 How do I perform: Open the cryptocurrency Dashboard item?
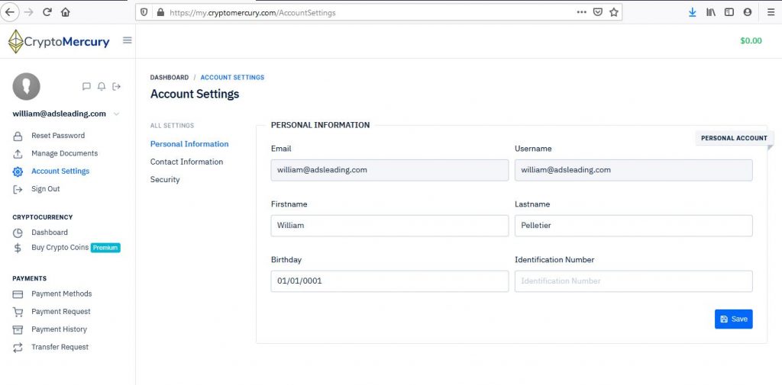click(50, 233)
